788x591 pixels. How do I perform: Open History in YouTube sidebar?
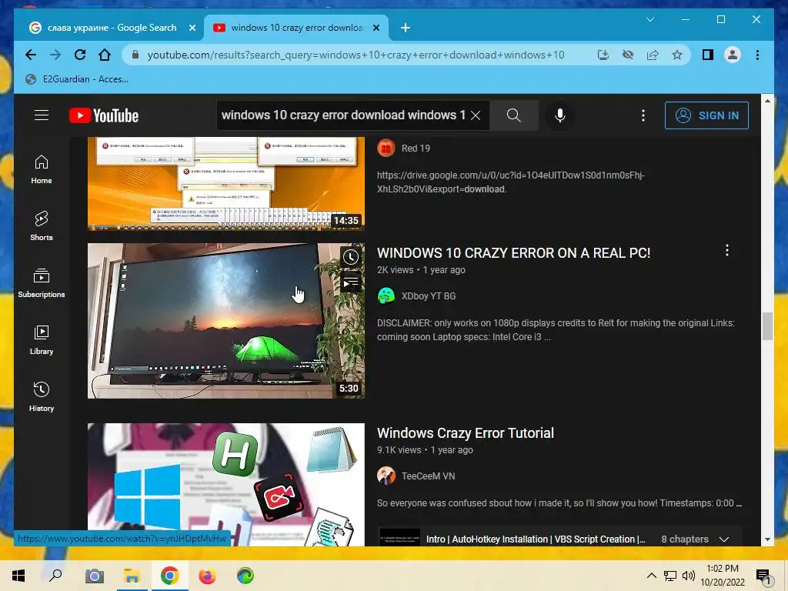click(42, 396)
